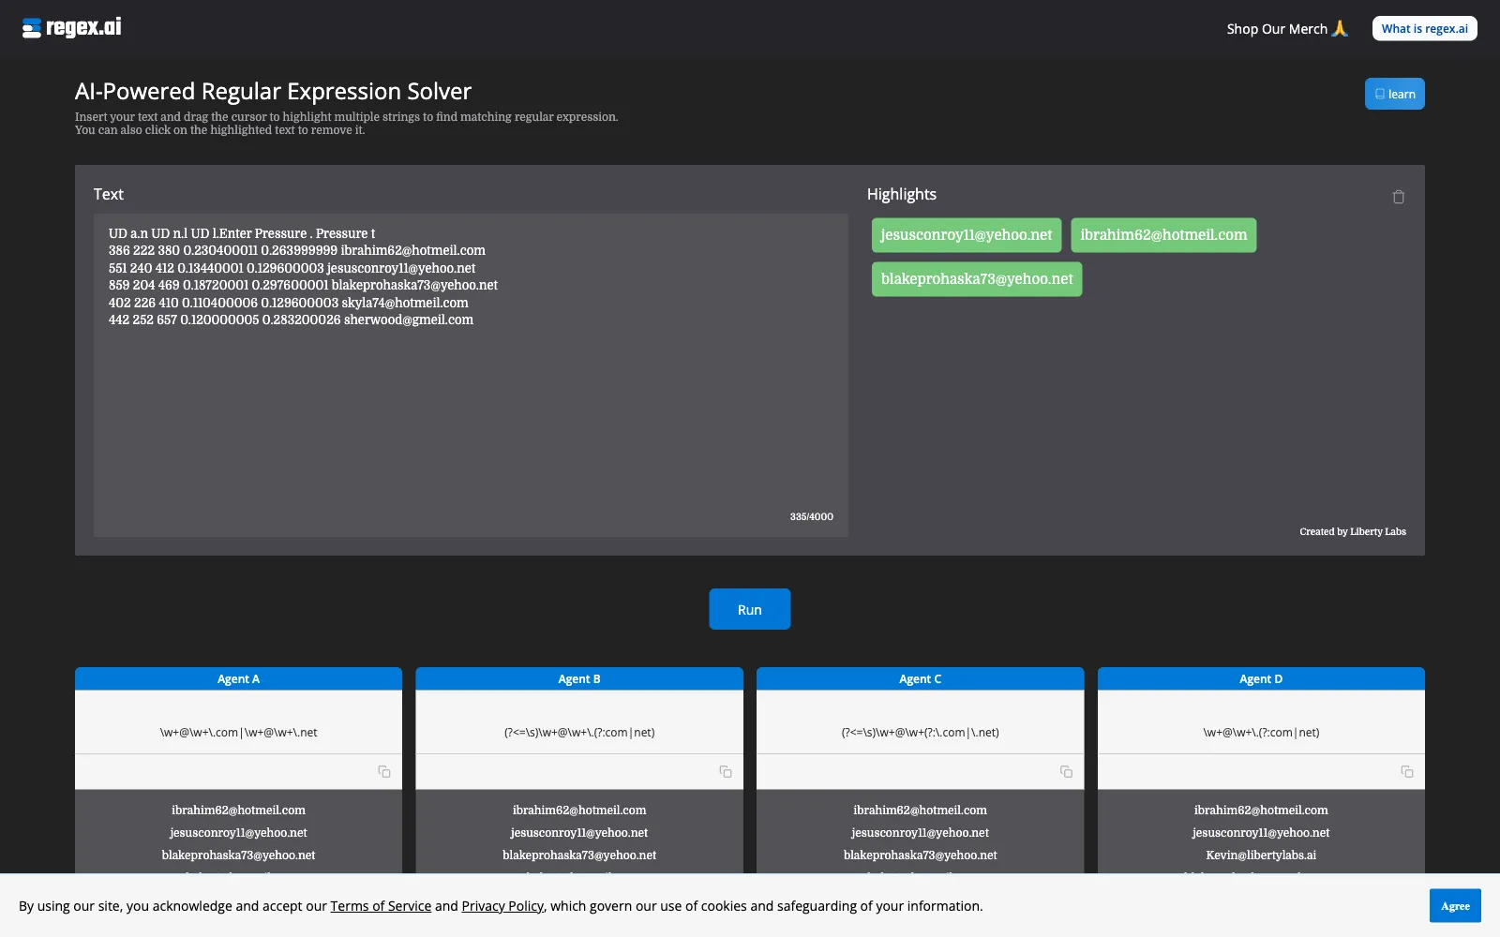Click the What is regex.ai button

[1424, 28]
